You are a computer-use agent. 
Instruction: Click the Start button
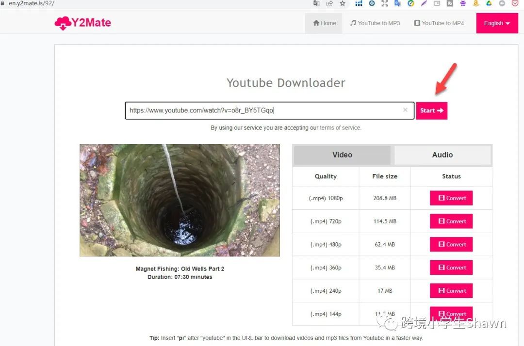pyautogui.click(x=431, y=110)
